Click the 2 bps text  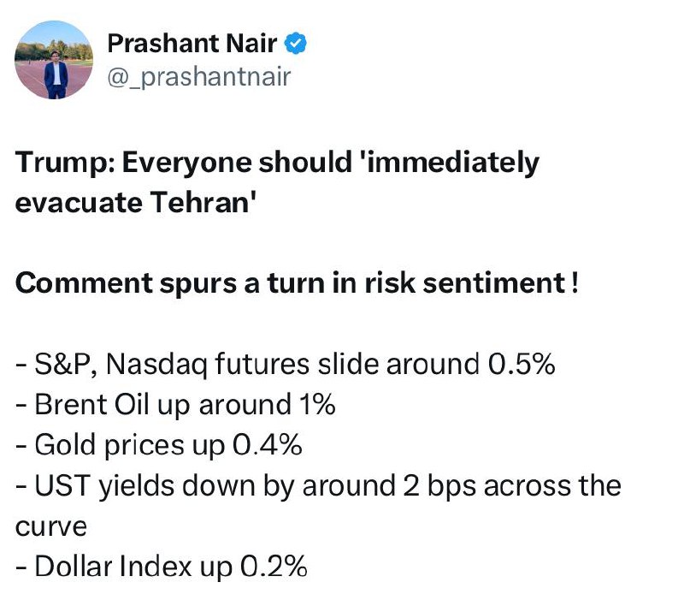(x=439, y=486)
